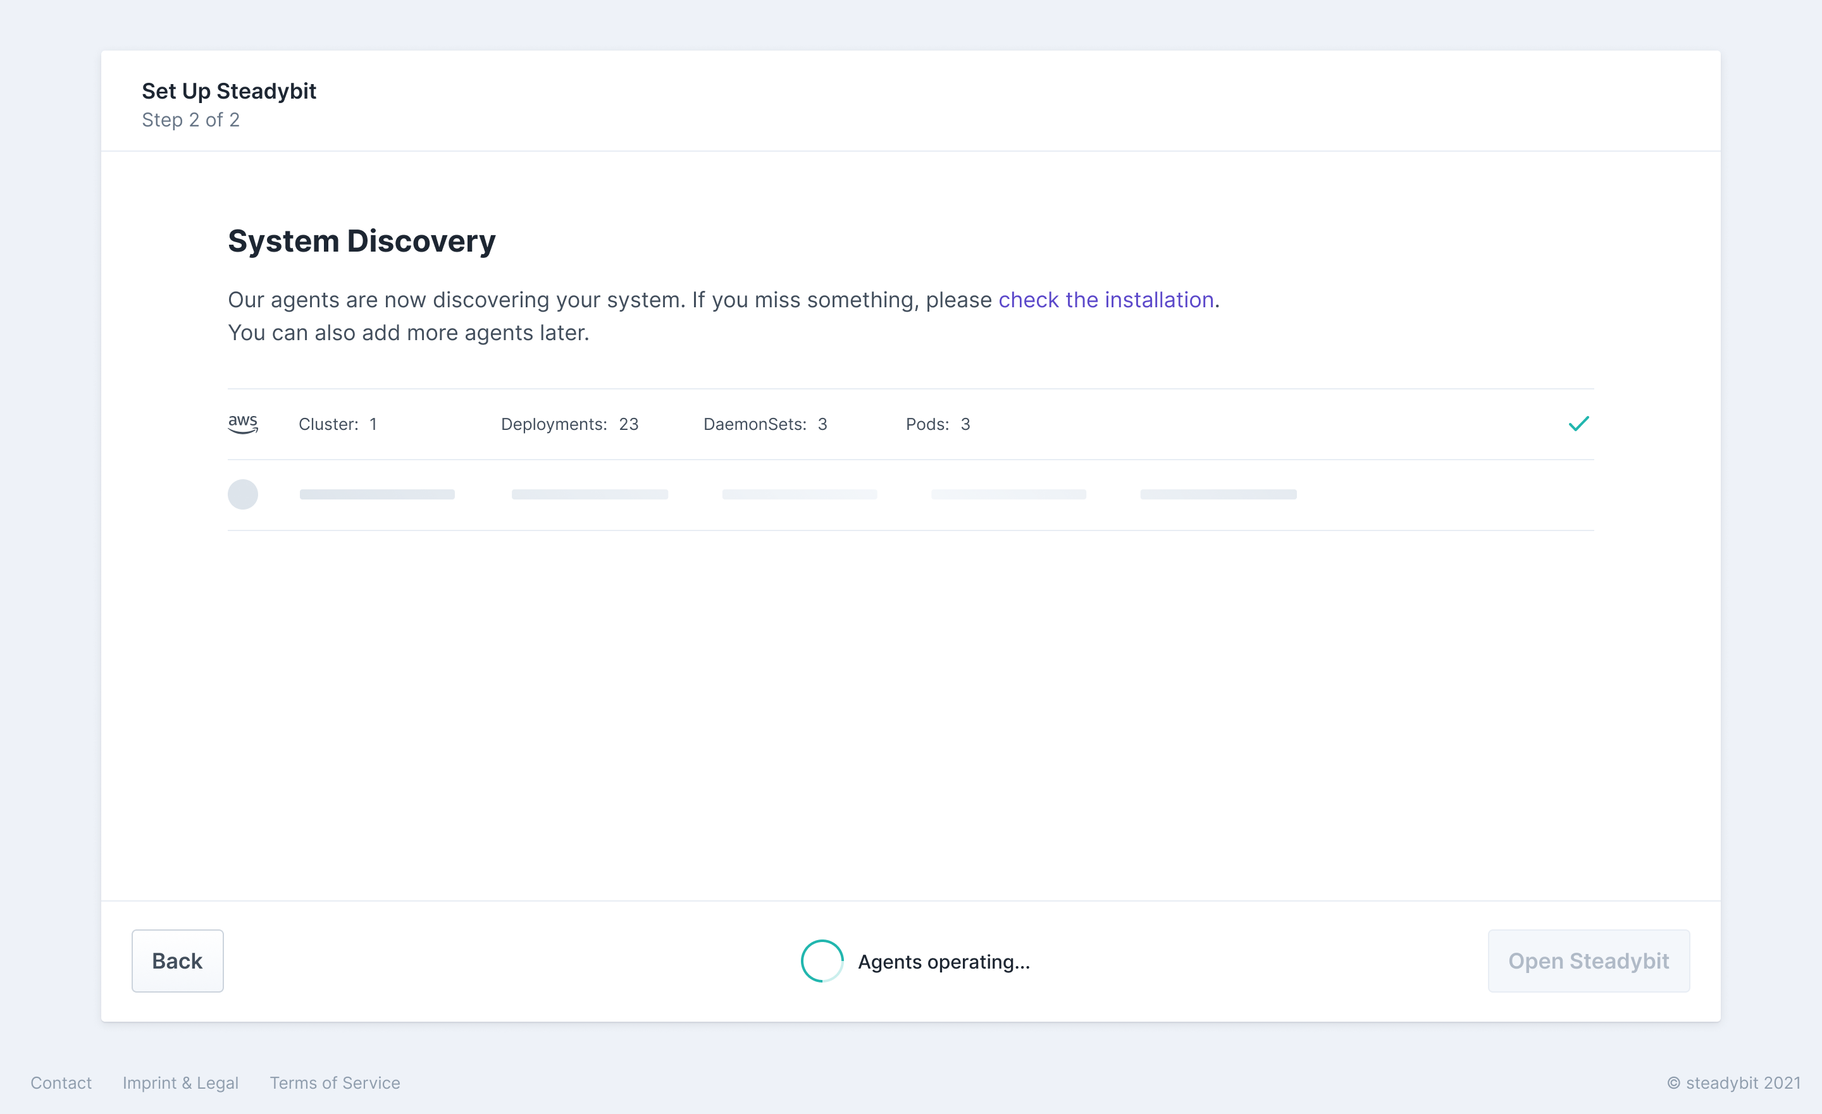Click the Set Up Steadybit title
The image size is (1822, 1114).
(229, 91)
